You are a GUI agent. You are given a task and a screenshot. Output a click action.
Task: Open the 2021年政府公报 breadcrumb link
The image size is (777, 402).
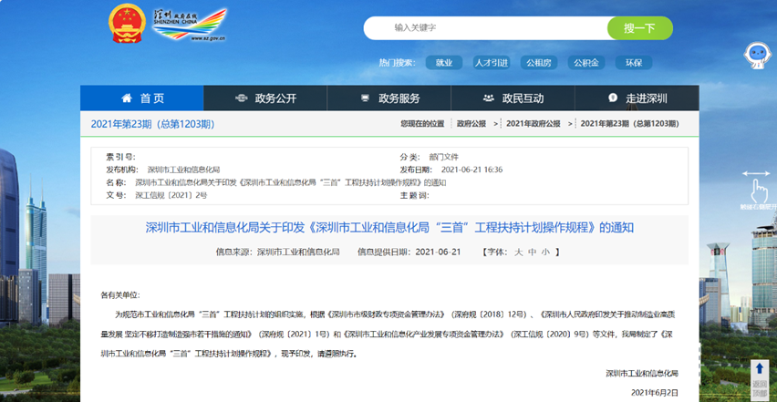pyautogui.click(x=534, y=124)
